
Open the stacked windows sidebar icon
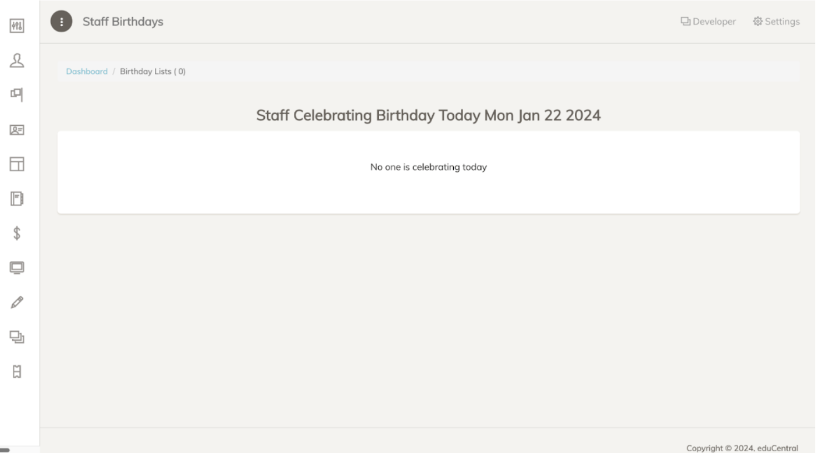click(17, 337)
